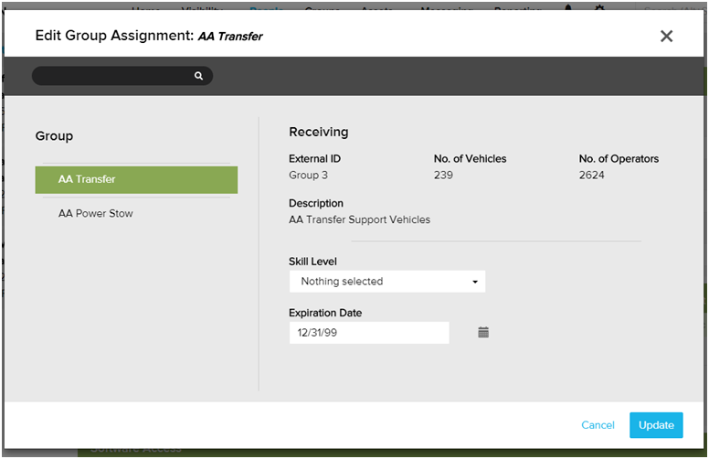The width and height of the screenshot is (709, 459).
Task: Open the Groups menu item
Action: click(x=323, y=9)
